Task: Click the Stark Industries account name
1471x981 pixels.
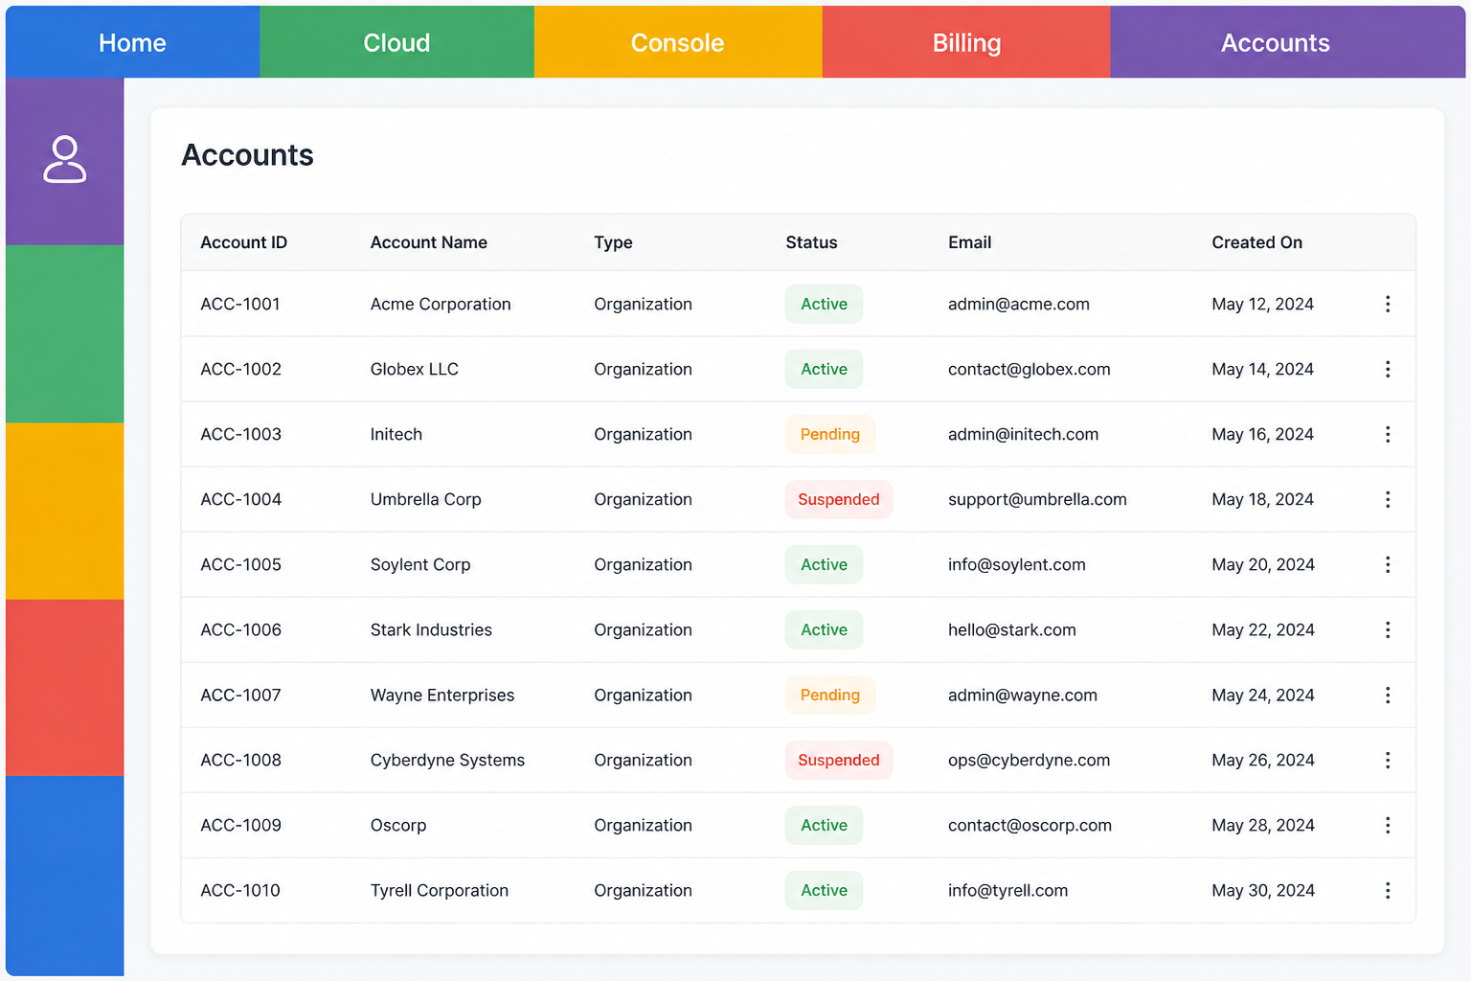Action: coord(431,629)
